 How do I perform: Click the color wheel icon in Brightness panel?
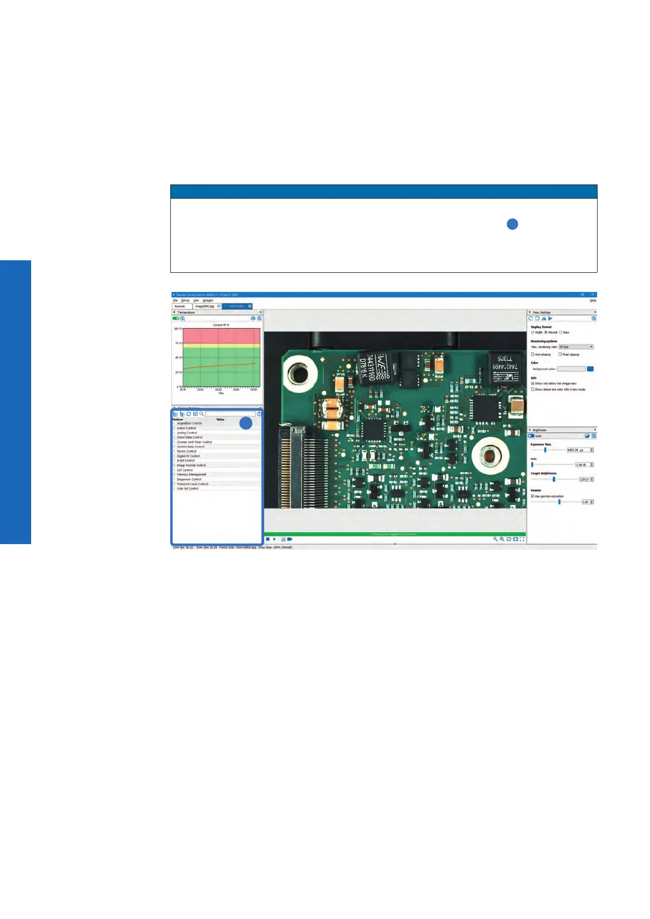587,436
